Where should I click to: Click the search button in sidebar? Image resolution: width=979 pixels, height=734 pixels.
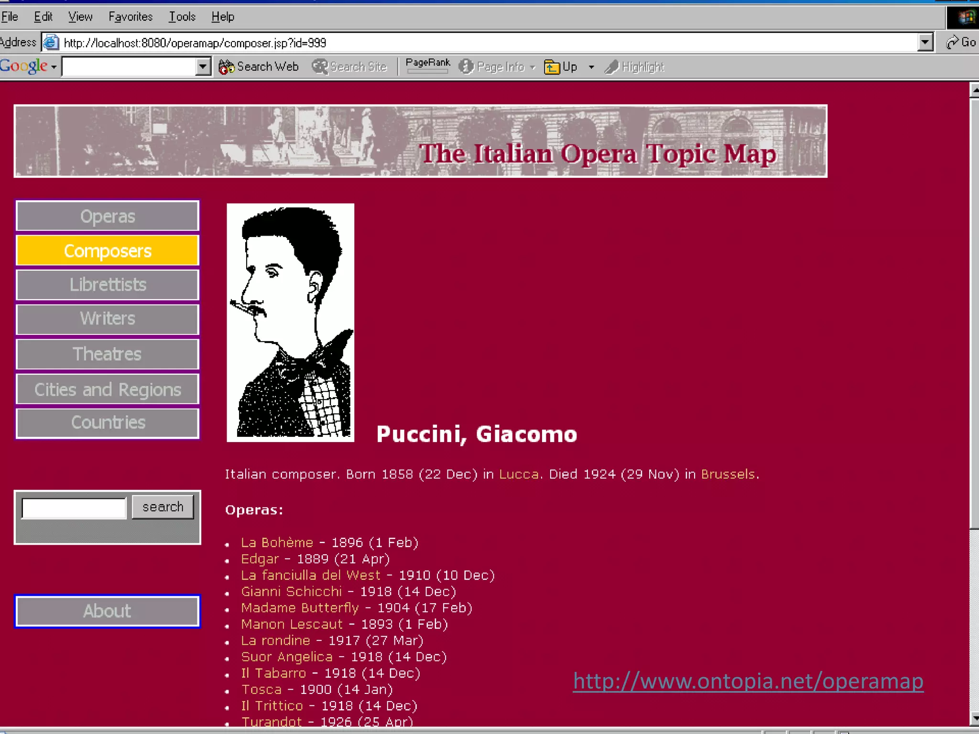163,507
